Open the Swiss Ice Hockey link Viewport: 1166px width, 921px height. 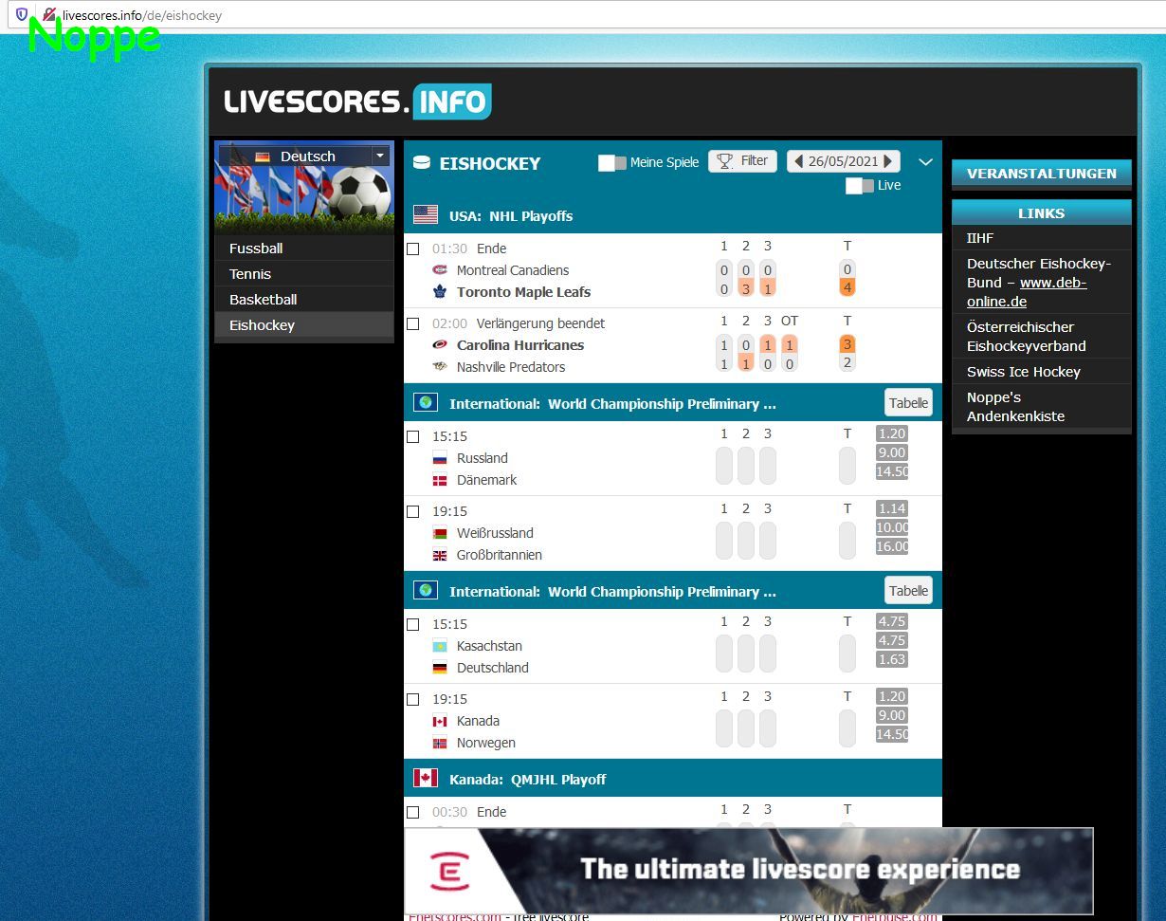tap(1024, 372)
